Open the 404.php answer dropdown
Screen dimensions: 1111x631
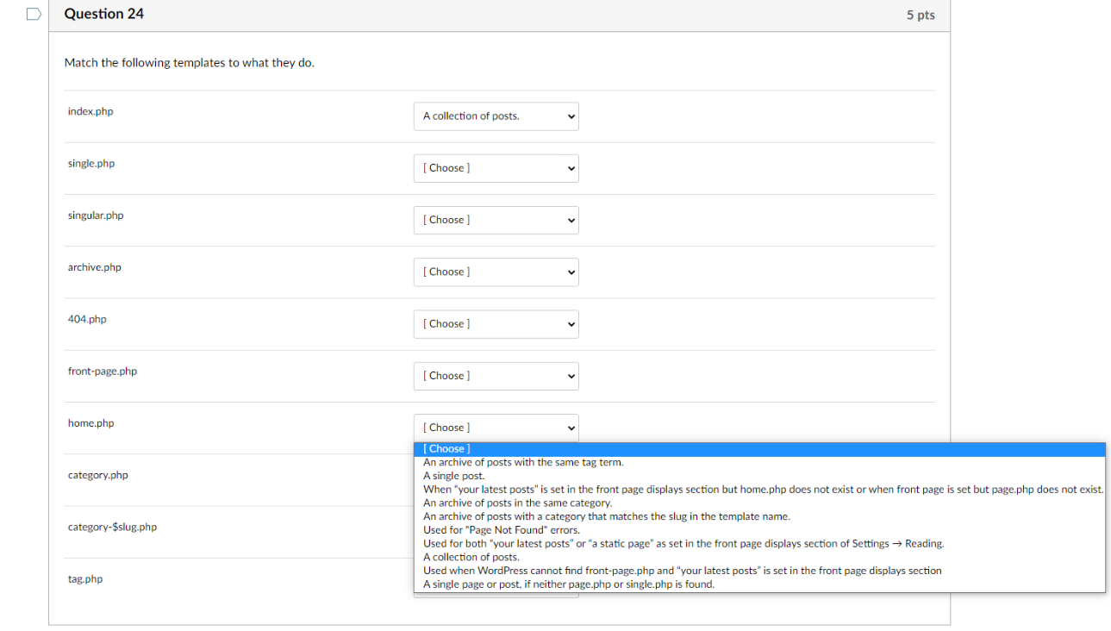click(496, 324)
